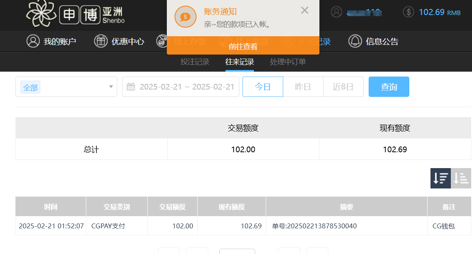Close the 账务通知 notification popup
The image size is (472, 254).
[x=305, y=11]
